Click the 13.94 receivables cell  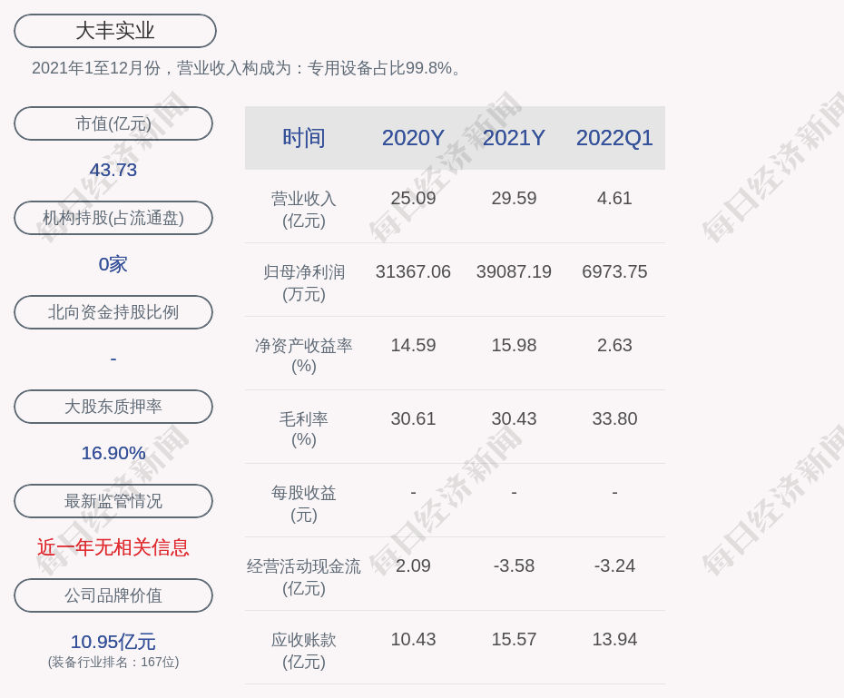pyautogui.click(x=614, y=639)
